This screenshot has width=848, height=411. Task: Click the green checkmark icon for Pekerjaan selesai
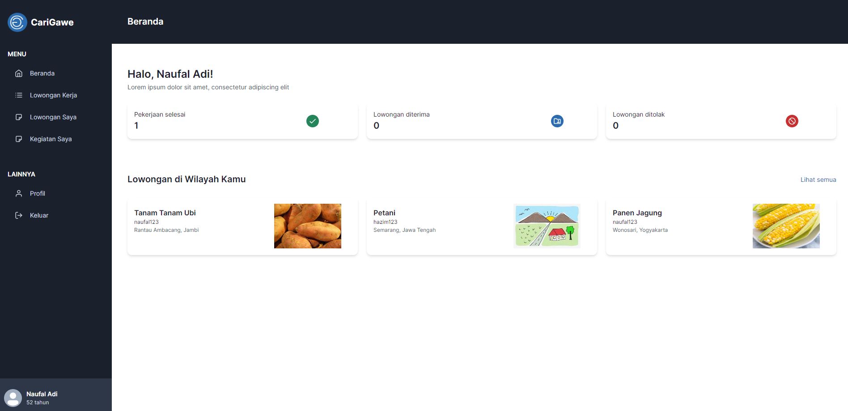313,121
